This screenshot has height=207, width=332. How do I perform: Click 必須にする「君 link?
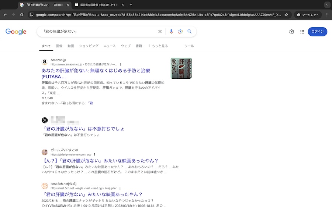coord(90,103)
